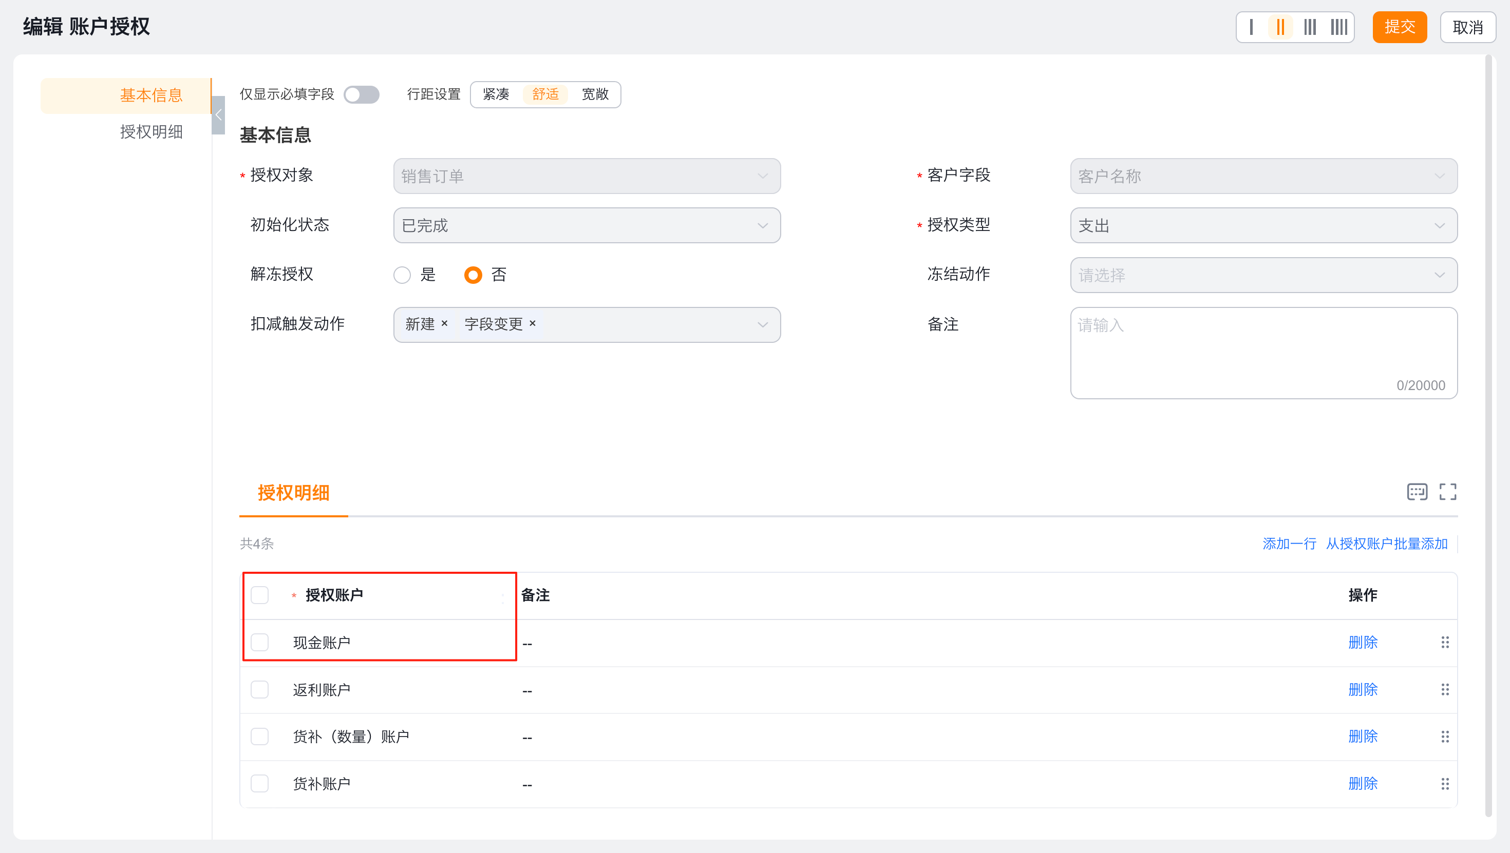Open the 初始化状态 dropdown

[x=586, y=225]
